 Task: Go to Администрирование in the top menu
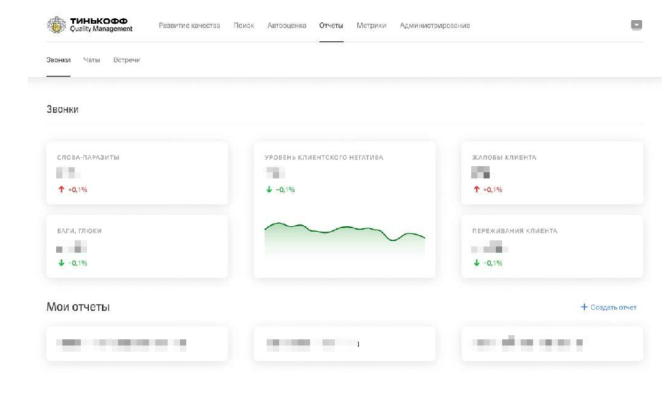(x=435, y=25)
